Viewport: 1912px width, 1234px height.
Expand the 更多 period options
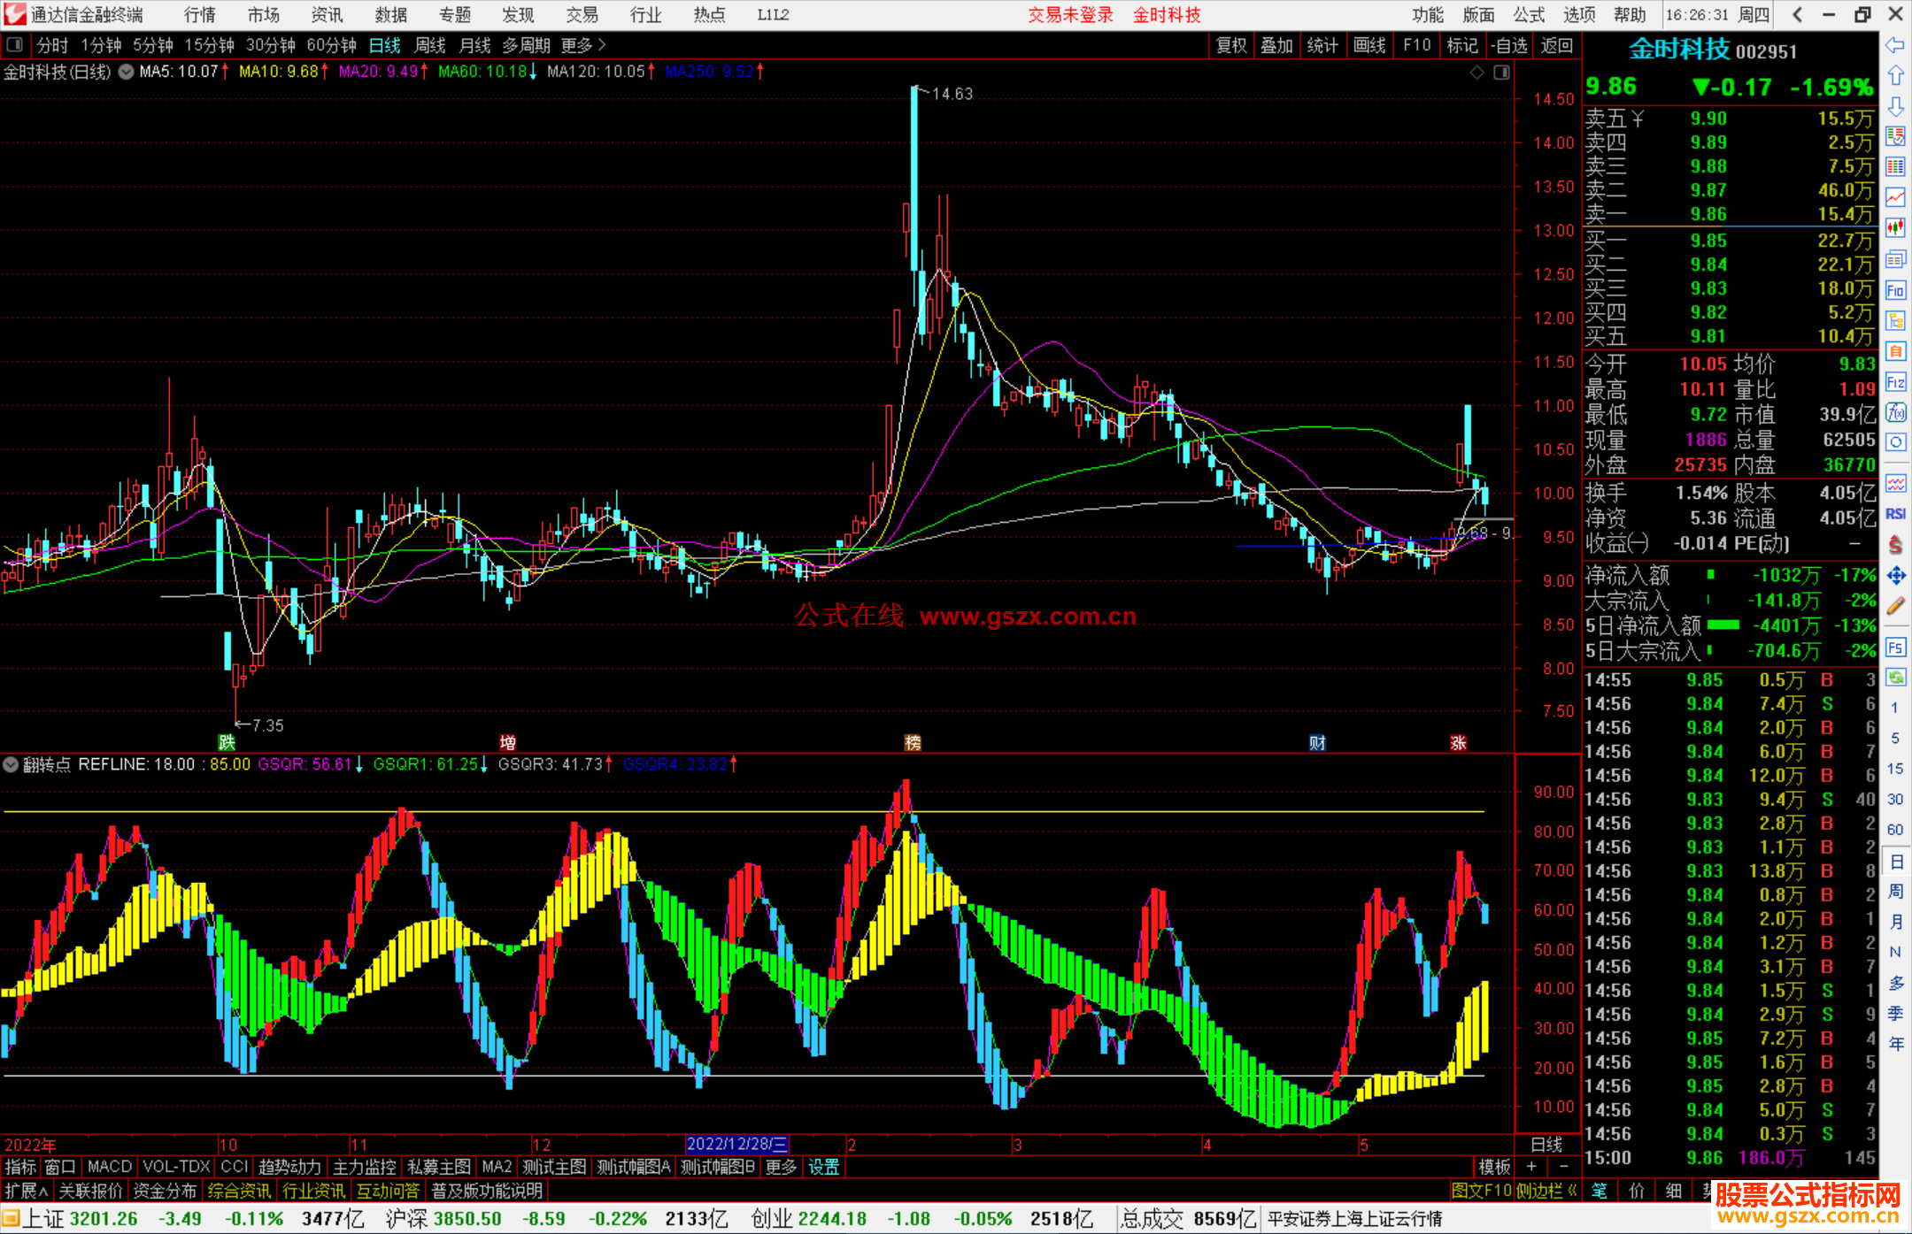coord(583,45)
